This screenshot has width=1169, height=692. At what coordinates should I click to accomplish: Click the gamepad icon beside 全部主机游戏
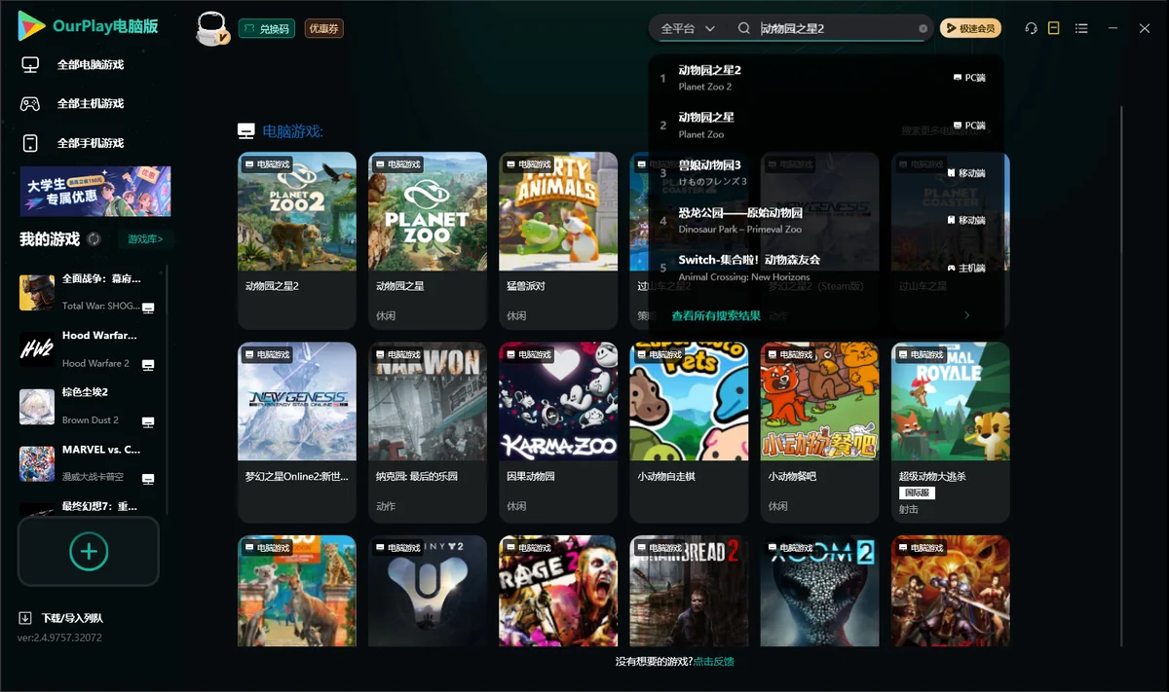30,104
